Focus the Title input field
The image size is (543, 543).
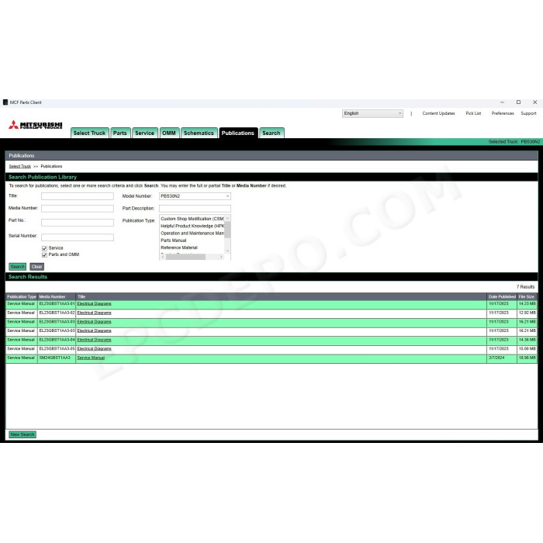(x=78, y=196)
